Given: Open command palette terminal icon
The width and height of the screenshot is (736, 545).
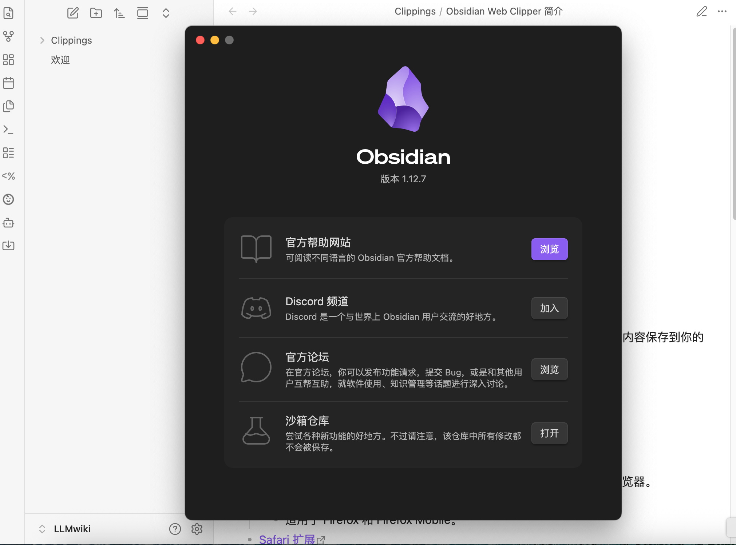Looking at the screenshot, I should click(x=8, y=130).
